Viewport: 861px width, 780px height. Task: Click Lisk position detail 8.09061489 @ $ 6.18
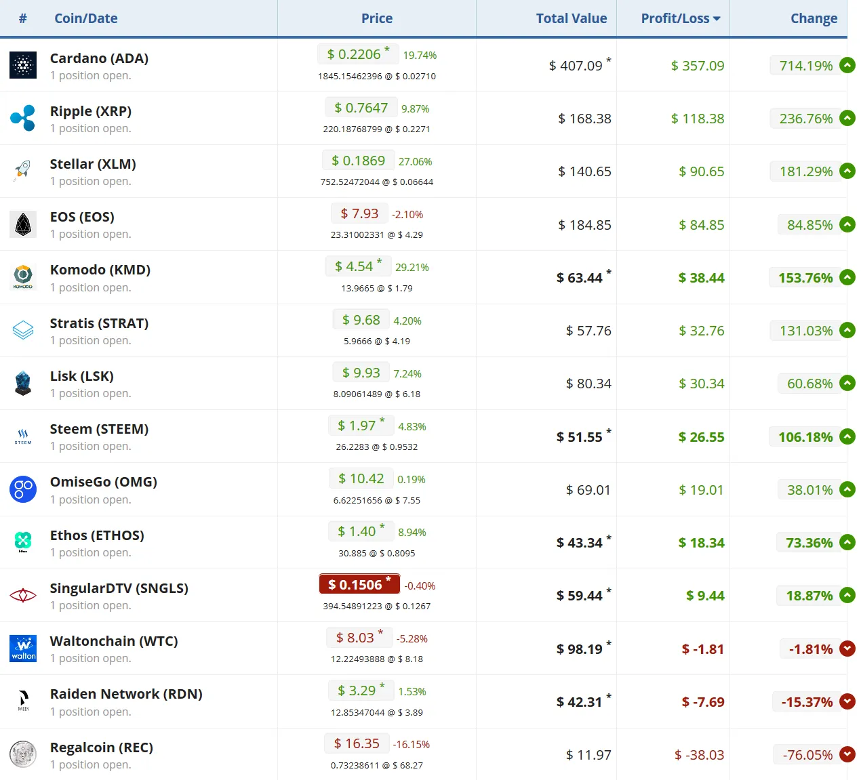(377, 394)
